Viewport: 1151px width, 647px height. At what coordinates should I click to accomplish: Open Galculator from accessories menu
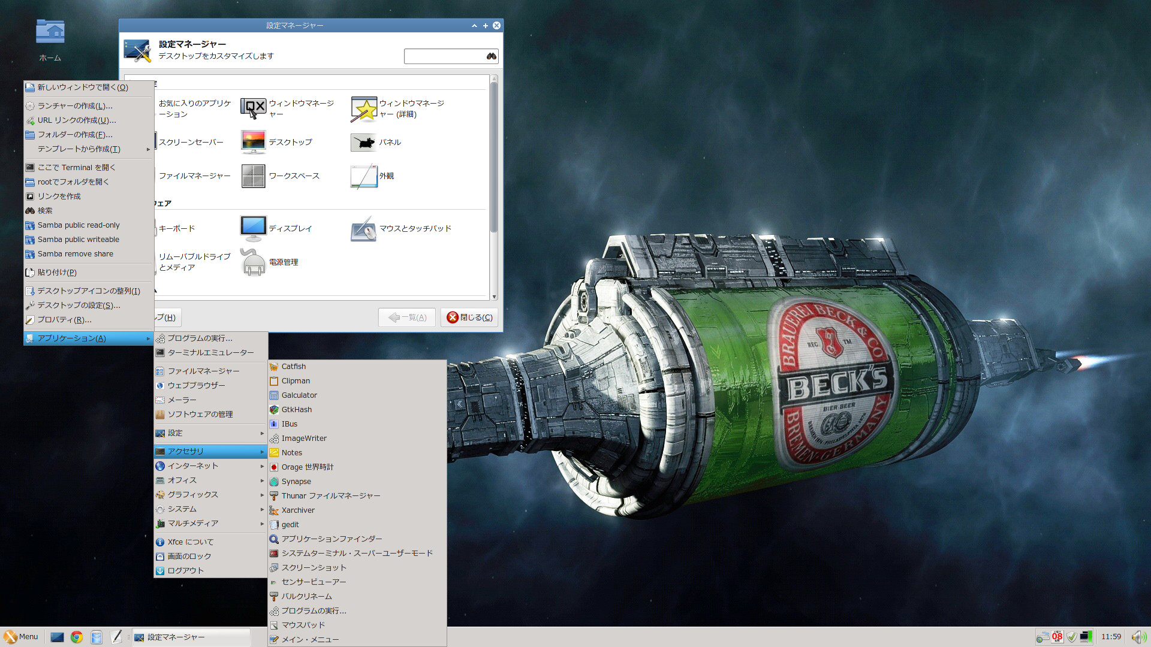pyautogui.click(x=357, y=395)
